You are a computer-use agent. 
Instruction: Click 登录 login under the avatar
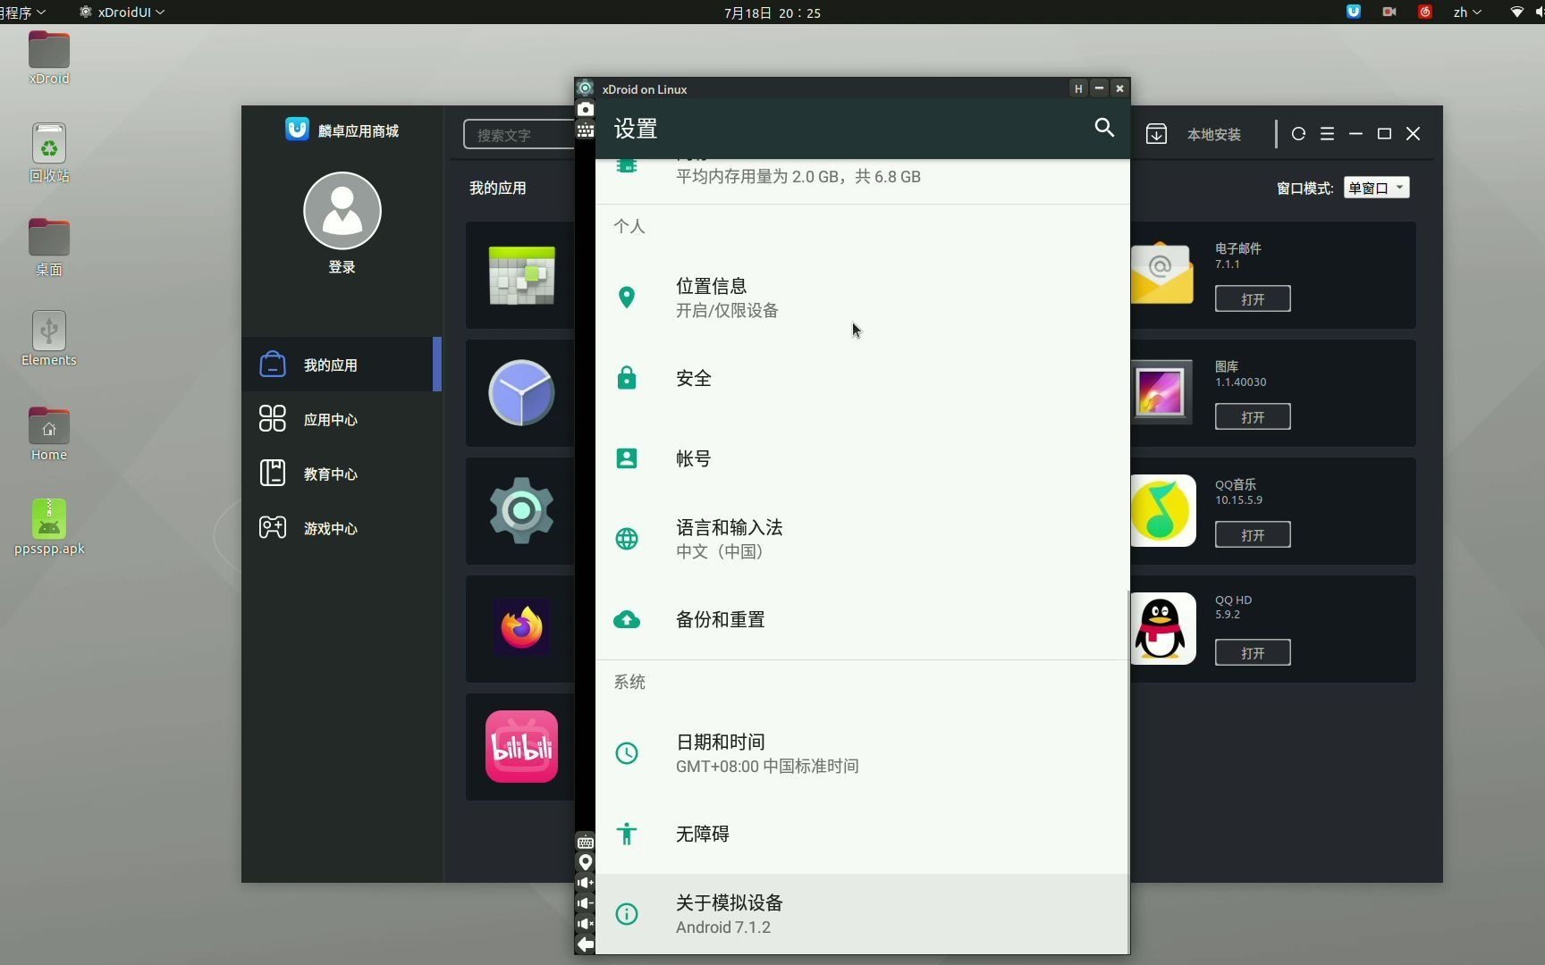pyautogui.click(x=342, y=267)
